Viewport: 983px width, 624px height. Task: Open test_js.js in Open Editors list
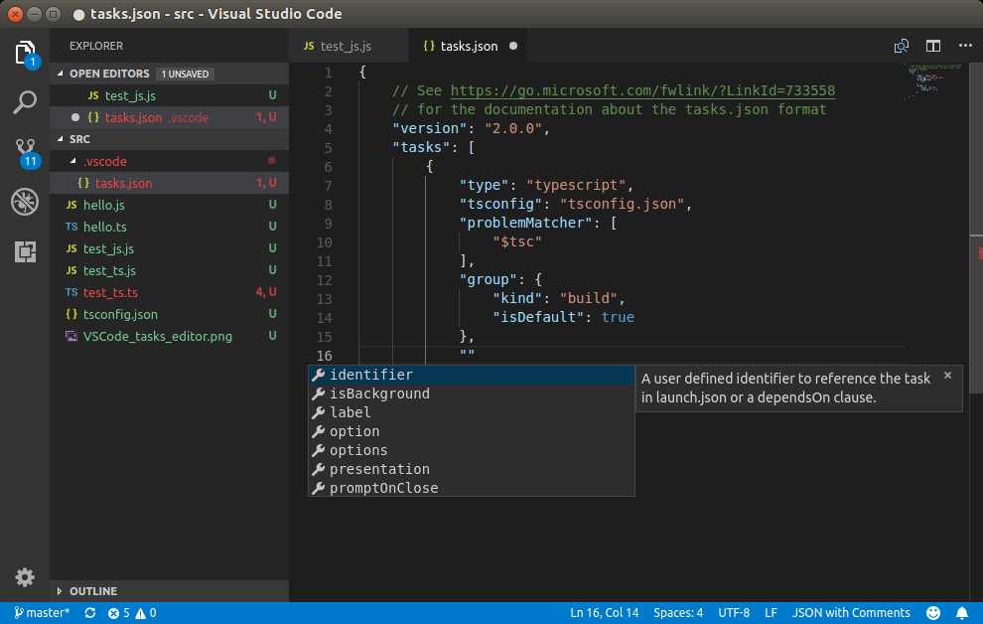pyautogui.click(x=169, y=95)
